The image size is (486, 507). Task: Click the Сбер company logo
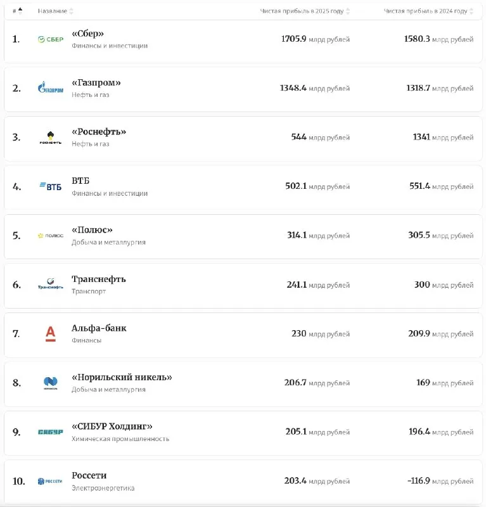pos(51,39)
